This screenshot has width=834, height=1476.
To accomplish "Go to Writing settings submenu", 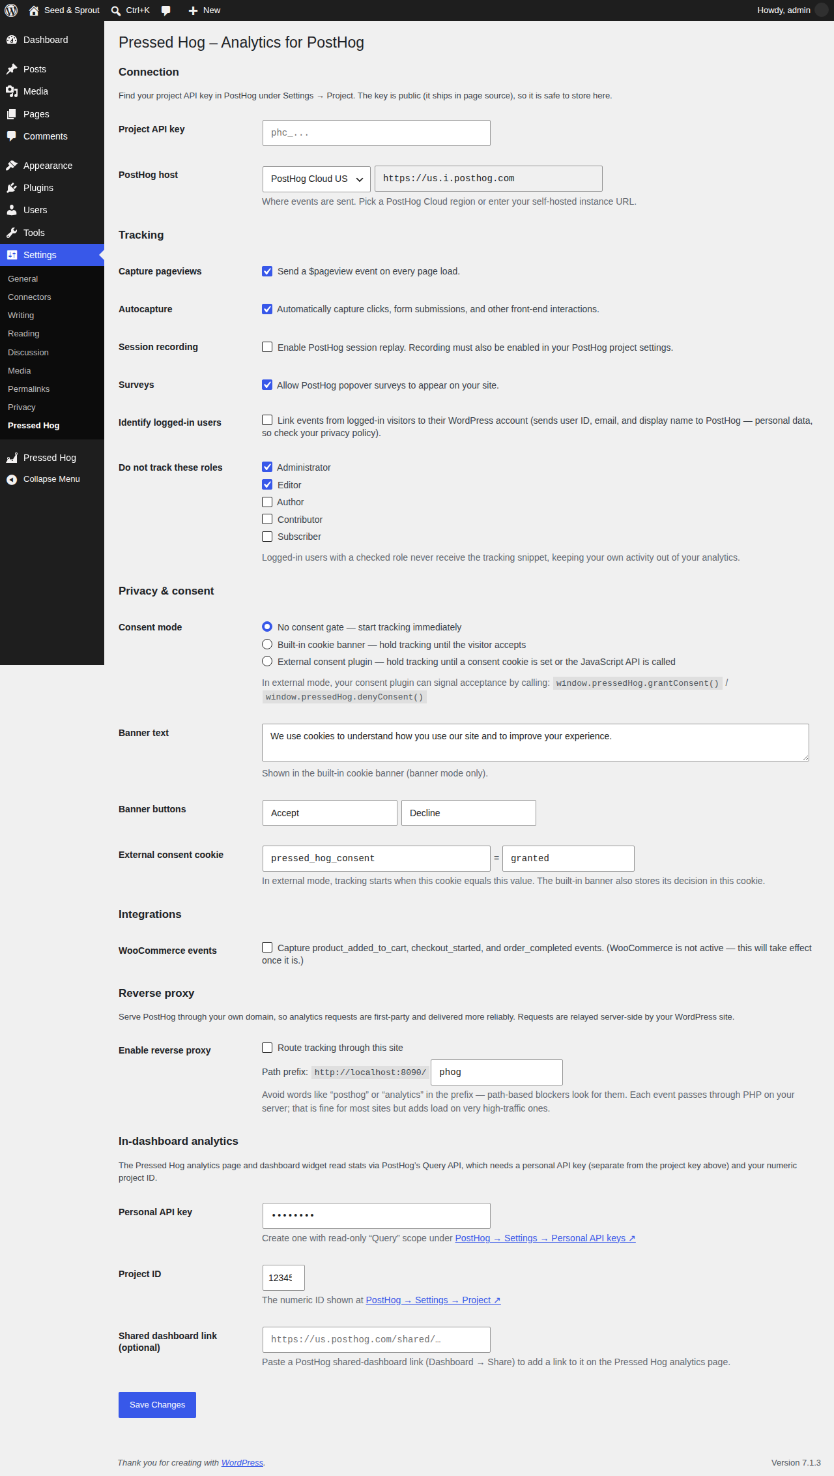I will coord(21,315).
